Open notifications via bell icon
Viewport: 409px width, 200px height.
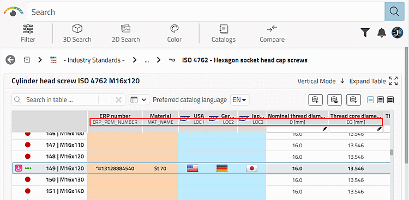tap(382, 33)
